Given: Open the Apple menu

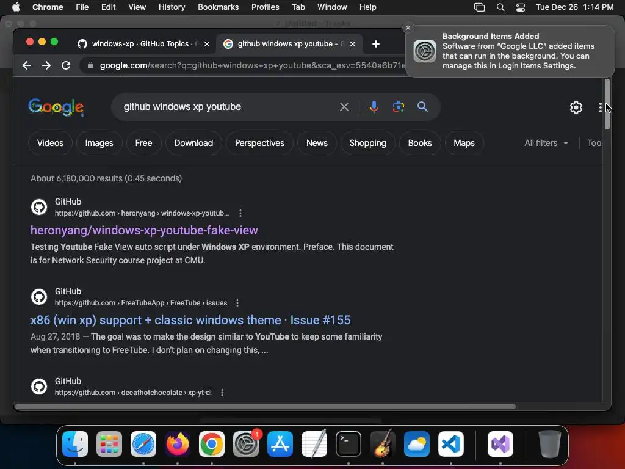Looking at the screenshot, I should pyautogui.click(x=16, y=7).
